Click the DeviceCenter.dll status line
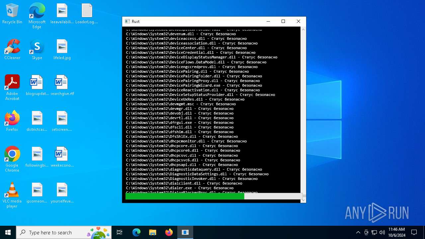Image resolution: width=425 pixels, height=239 pixels. (x=186, y=48)
